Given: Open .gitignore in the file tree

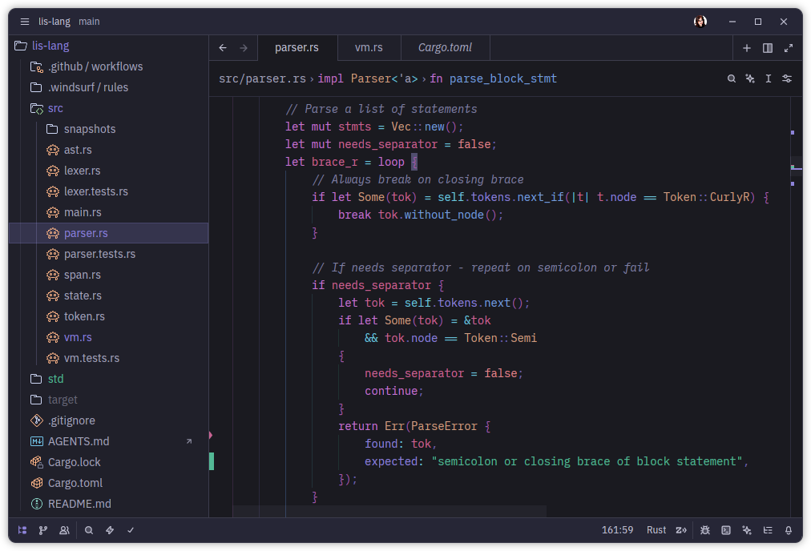Looking at the screenshot, I should tap(109, 420).
